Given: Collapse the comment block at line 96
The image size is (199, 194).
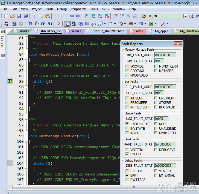Looking at the screenshot, I should pos(26,120).
